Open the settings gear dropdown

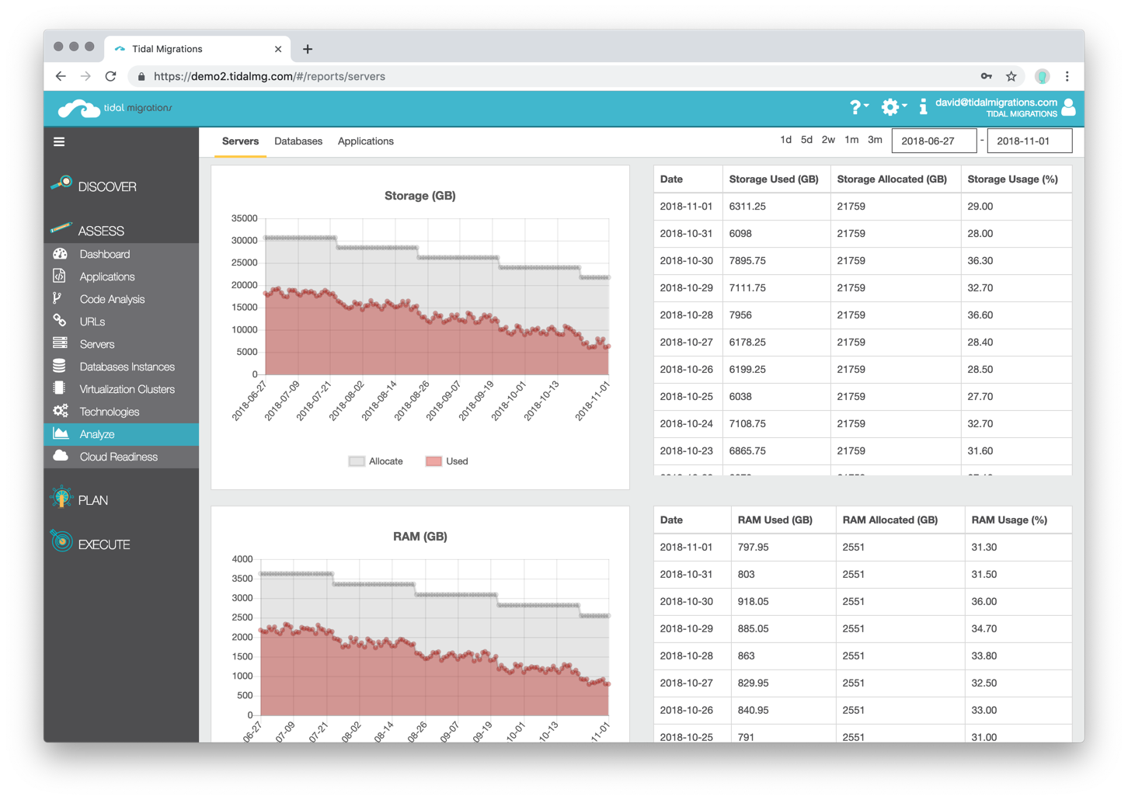pos(893,107)
